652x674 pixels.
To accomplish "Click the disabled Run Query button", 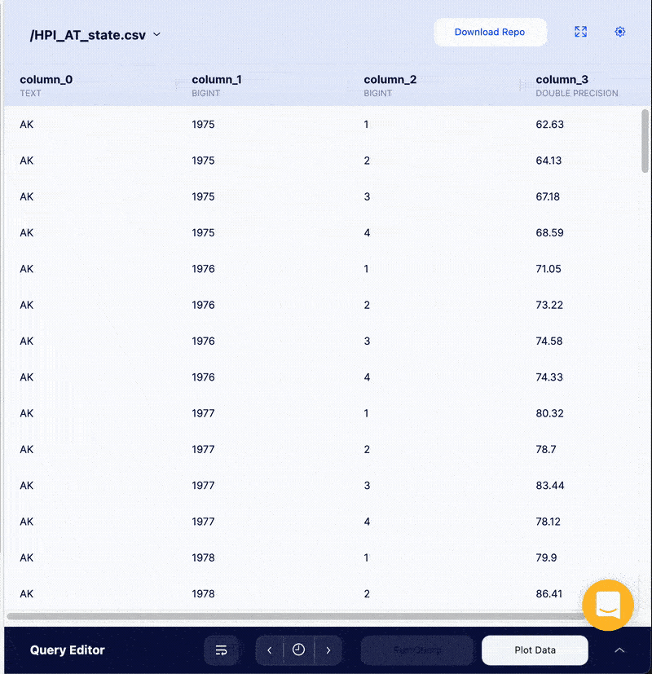I will [416, 650].
